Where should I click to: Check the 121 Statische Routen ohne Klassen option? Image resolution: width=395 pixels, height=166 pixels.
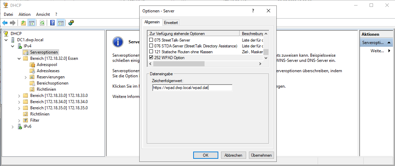(151, 52)
